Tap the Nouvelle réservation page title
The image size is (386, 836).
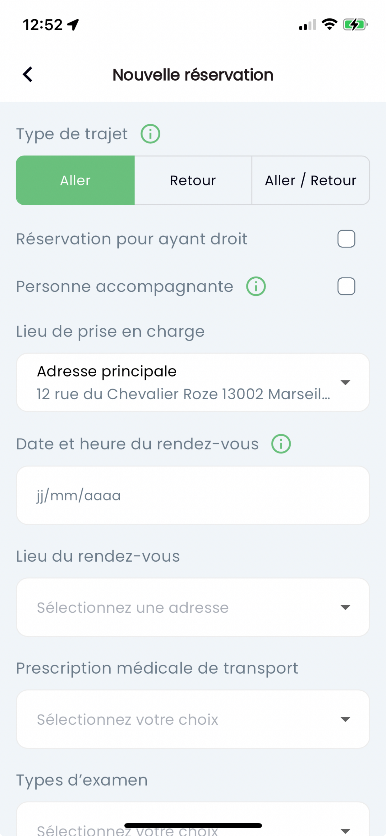click(x=193, y=75)
